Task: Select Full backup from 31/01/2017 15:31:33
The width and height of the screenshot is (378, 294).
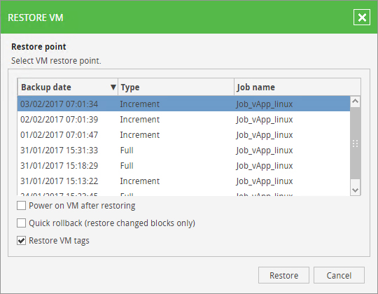Action: click(183, 150)
